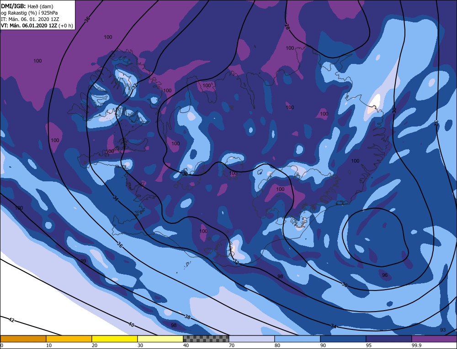Click the checkered gray 40–70 legend swatch
The height and width of the screenshot is (349, 457).
[x=206, y=339]
